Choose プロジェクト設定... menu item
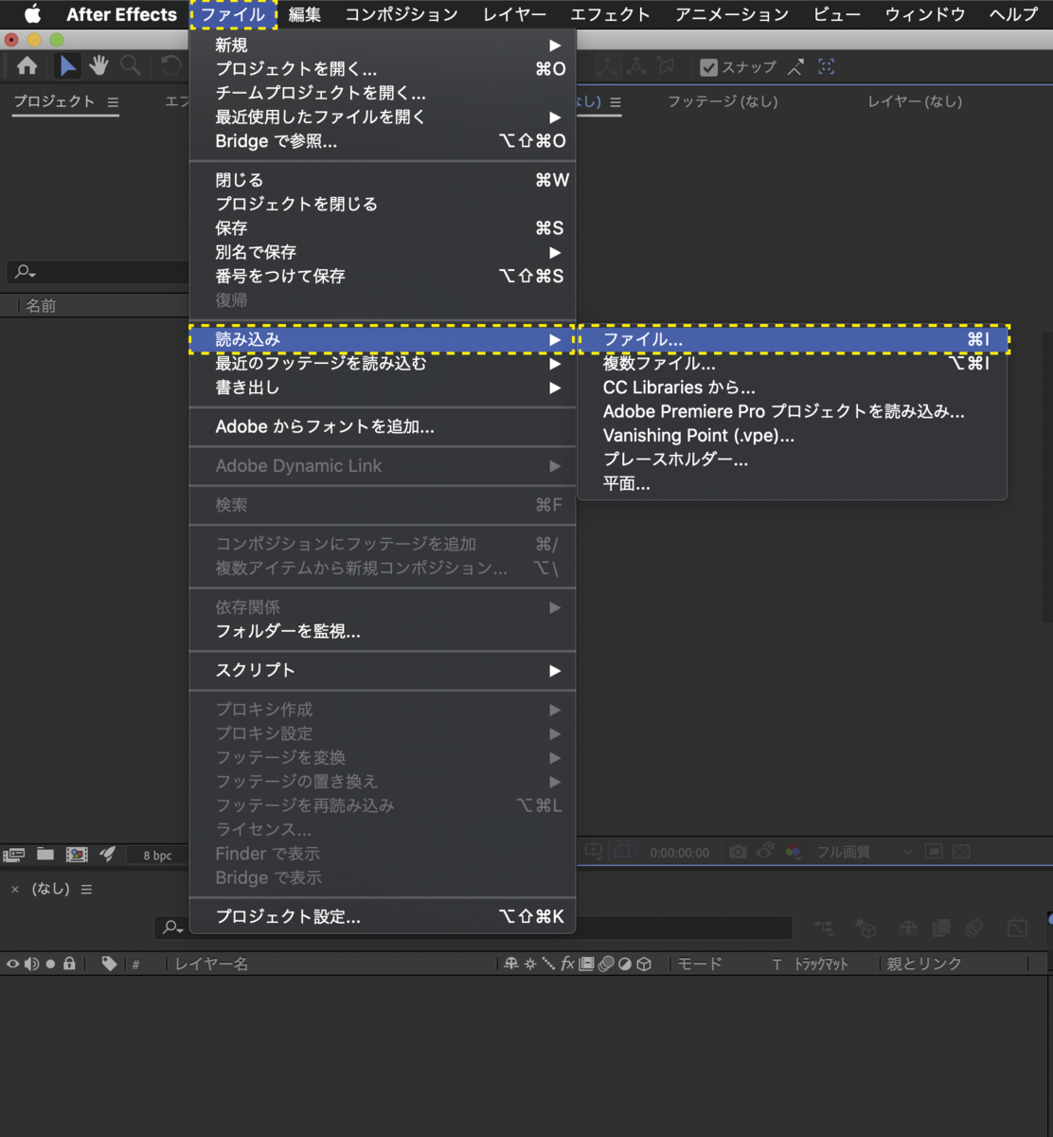 click(383, 916)
